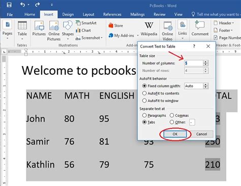Click the MATH heading text
The image size is (241, 186).
tap(77, 96)
